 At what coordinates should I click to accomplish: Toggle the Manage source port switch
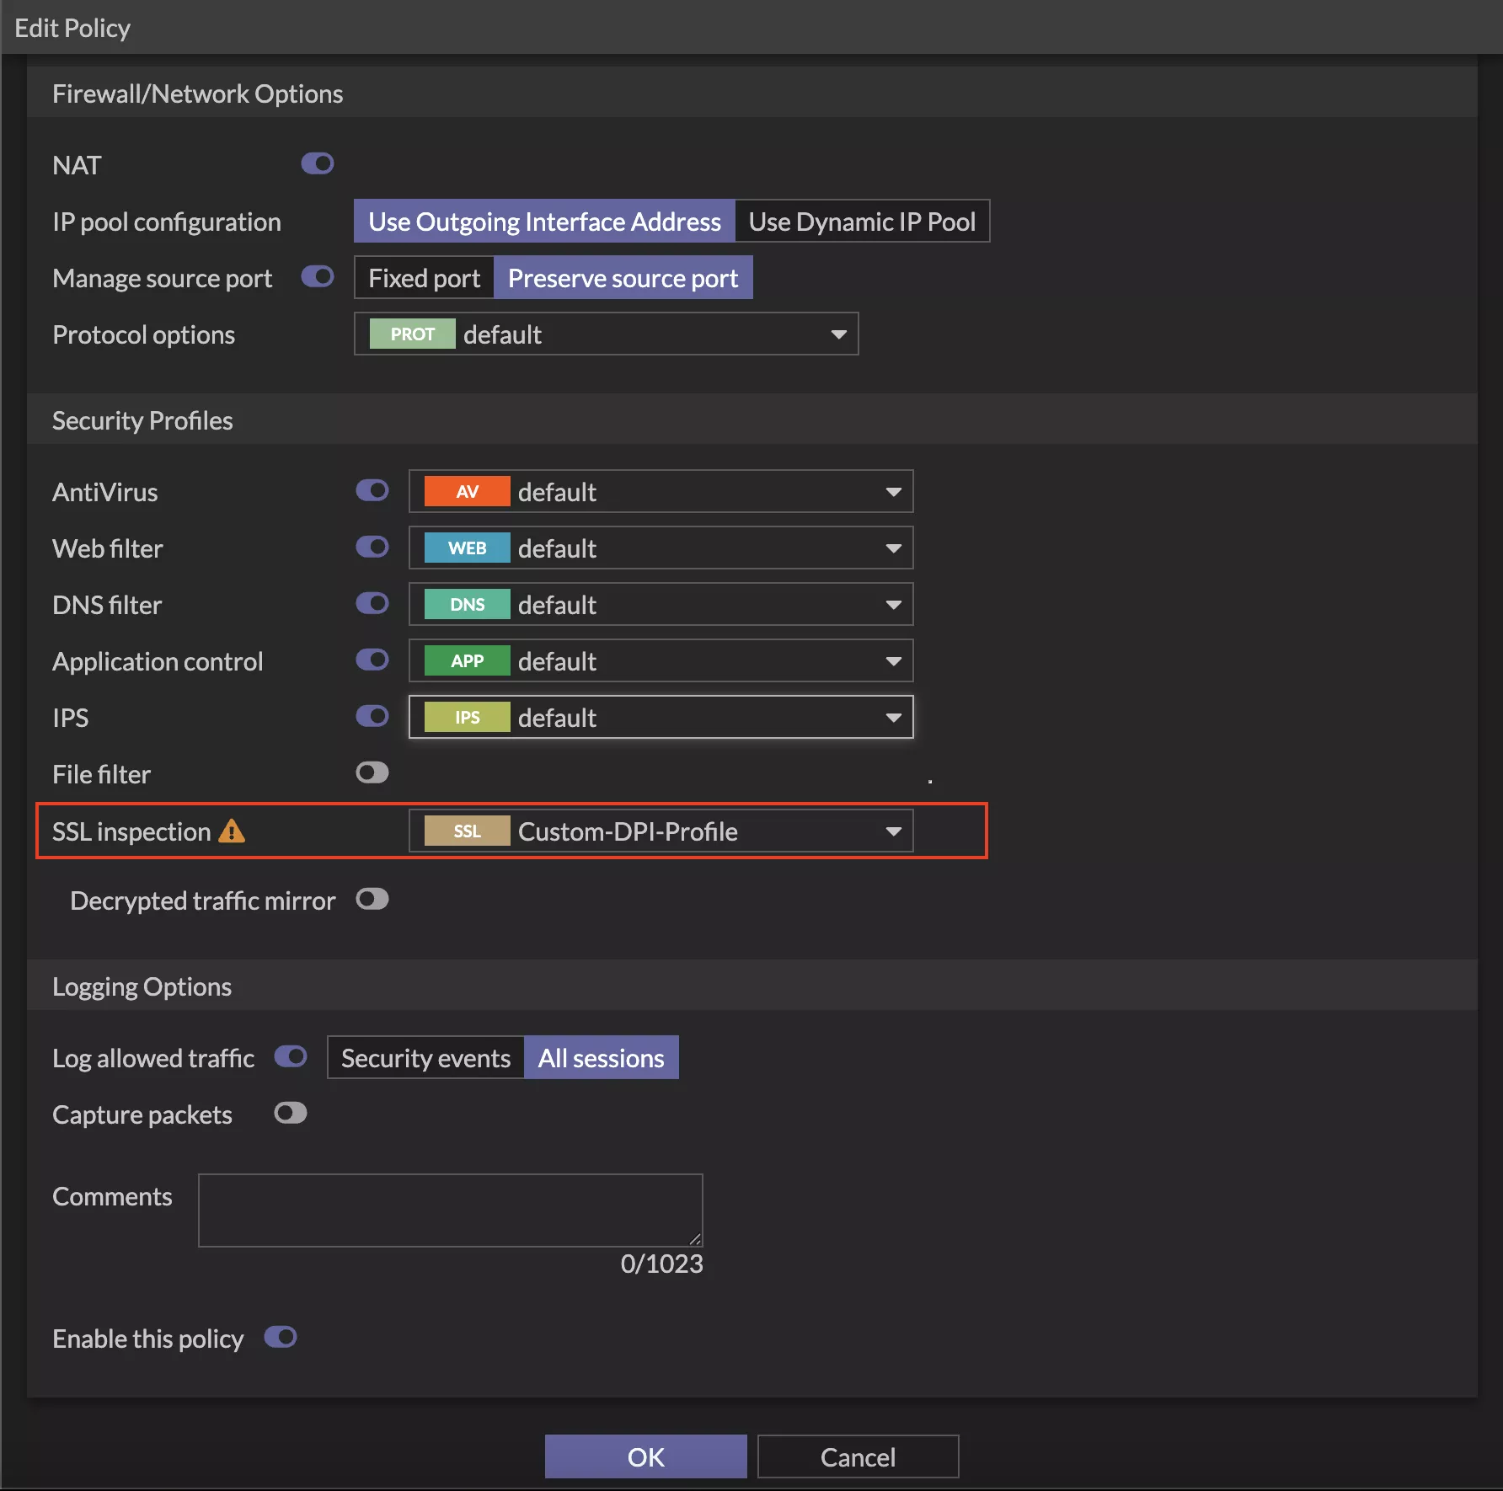[x=318, y=276]
